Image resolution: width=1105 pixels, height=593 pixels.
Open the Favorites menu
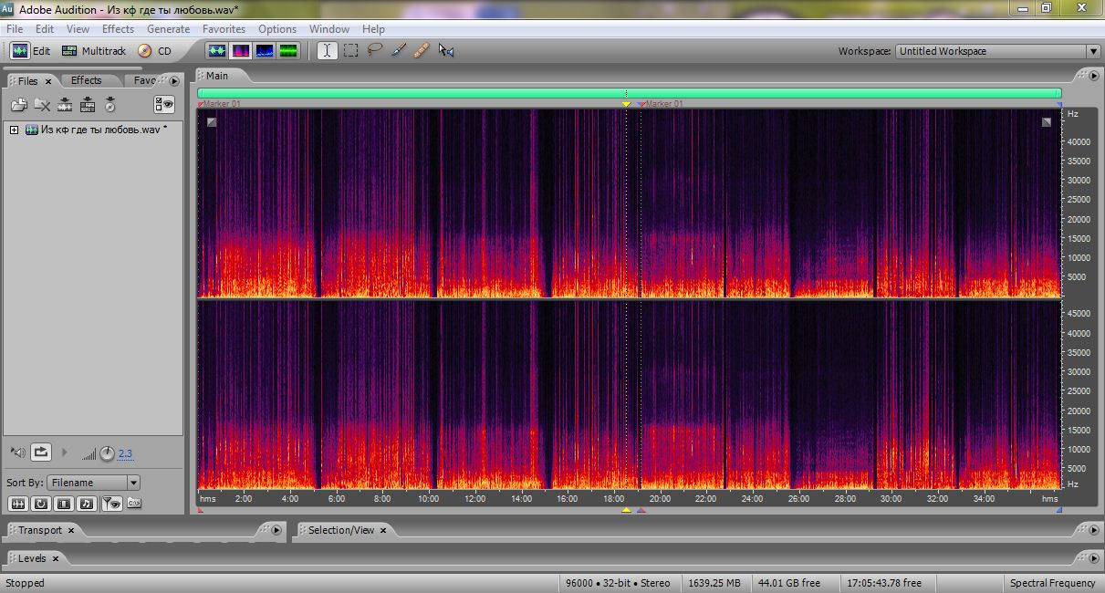224,29
